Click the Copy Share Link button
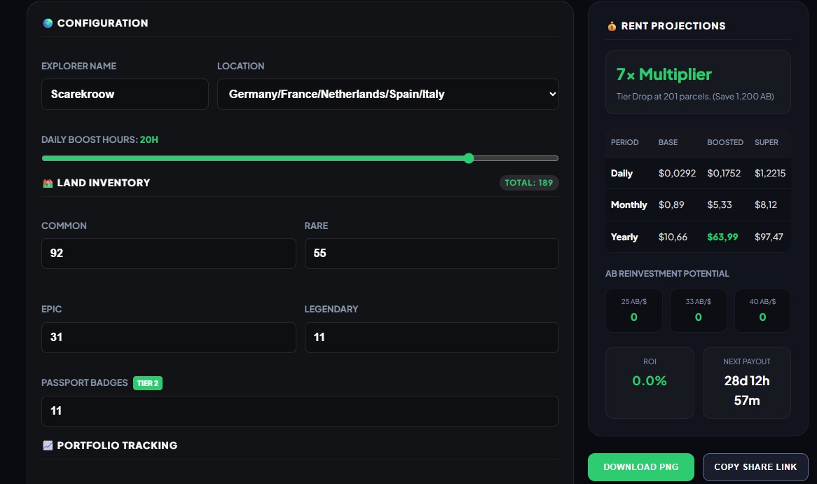Viewport: 817px width, 484px height. click(x=755, y=466)
